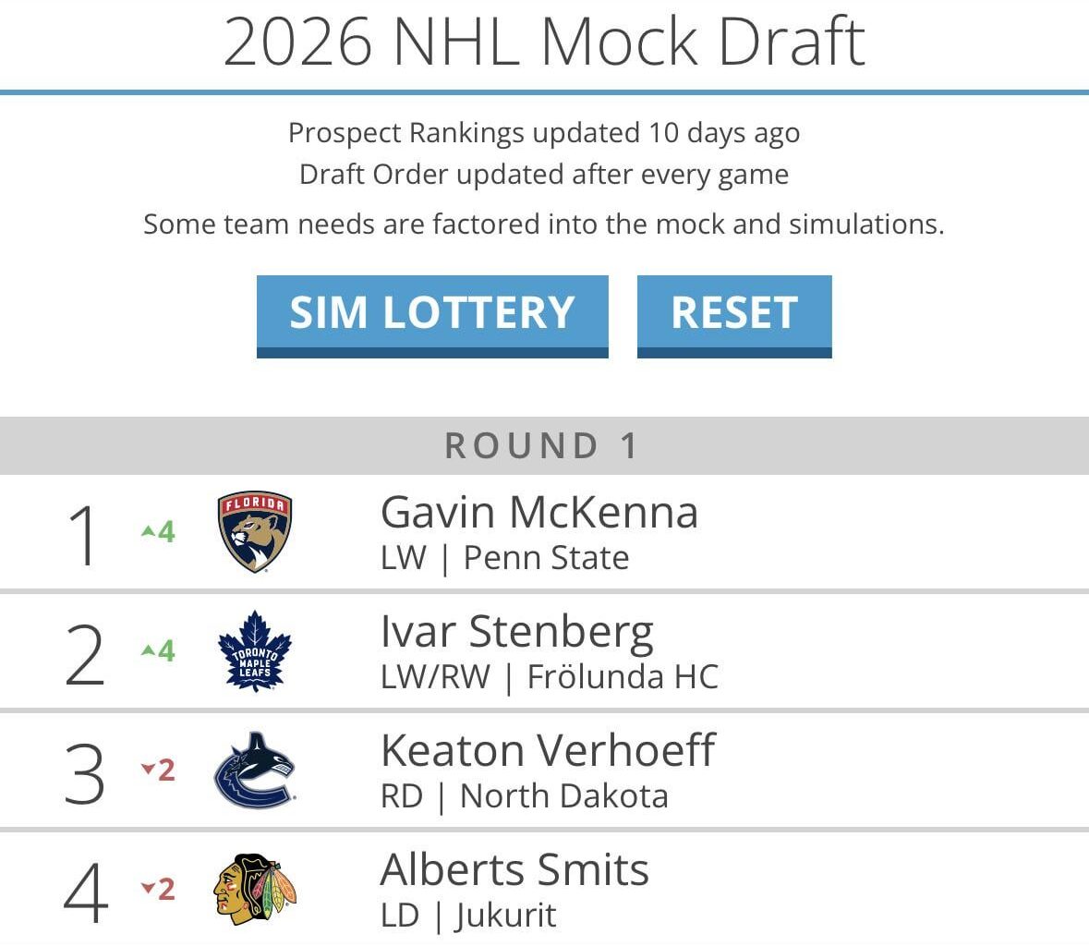Image resolution: width=1089 pixels, height=946 pixels.
Task: Click the Florida Panthers team logo
Action: (254, 531)
